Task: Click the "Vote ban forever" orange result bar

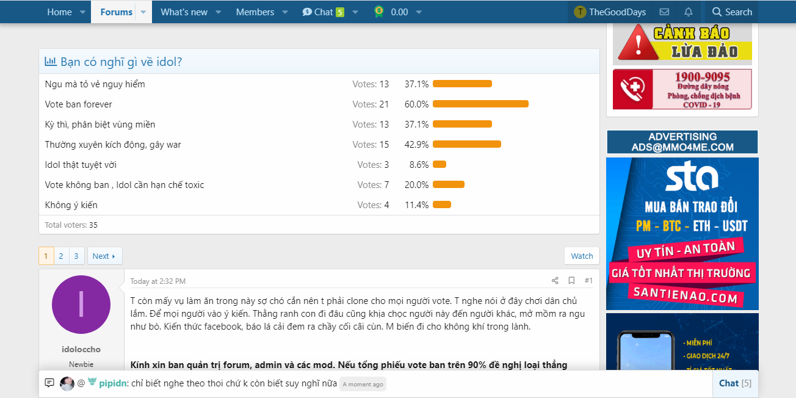Action: (480, 104)
